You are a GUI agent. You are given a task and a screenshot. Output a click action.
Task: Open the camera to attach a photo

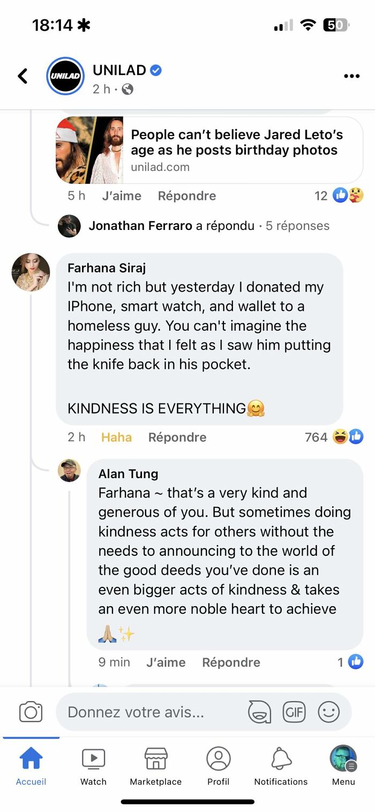[x=31, y=712]
